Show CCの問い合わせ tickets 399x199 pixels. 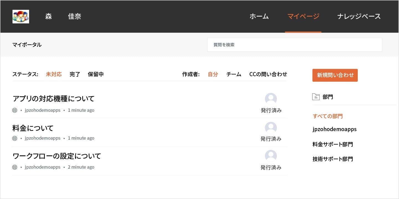click(x=268, y=74)
